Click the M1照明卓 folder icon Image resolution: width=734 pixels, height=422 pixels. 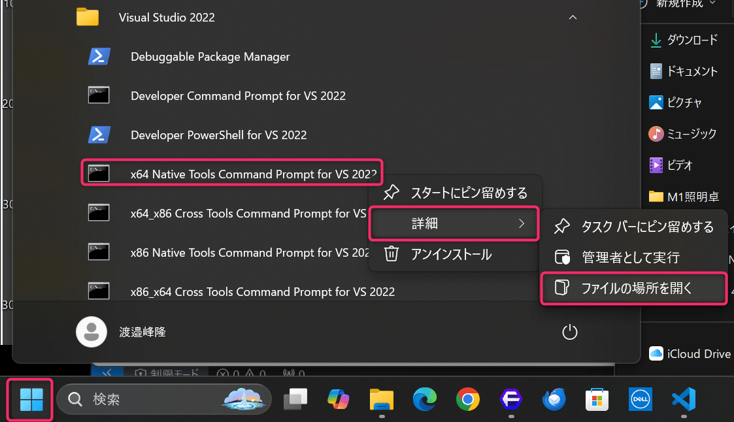(656, 197)
